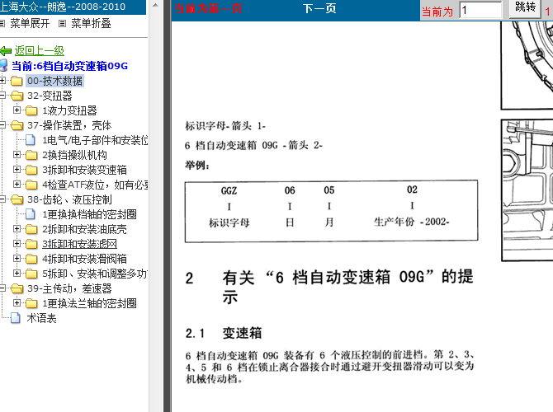This screenshot has height=412, width=553.
Task: Click folder icon of 00-技术数据
Action: pos(17,81)
